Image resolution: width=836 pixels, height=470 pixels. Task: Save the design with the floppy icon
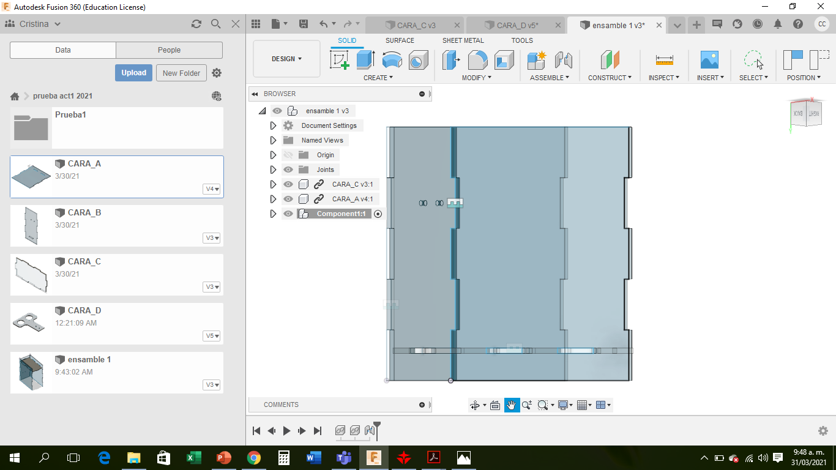tap(303, 24)
